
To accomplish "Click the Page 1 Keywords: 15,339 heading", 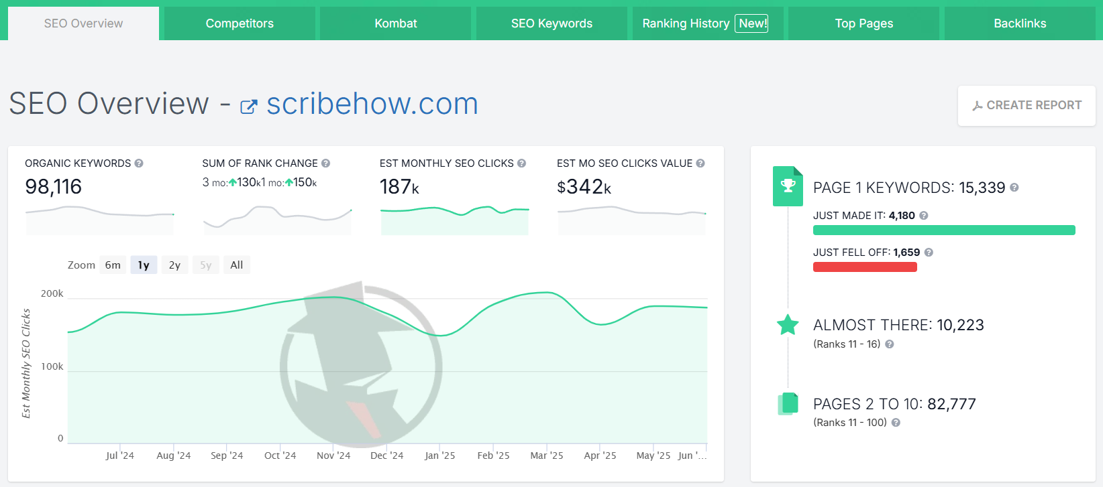I will pyautogui.click(x=909, y=188).
